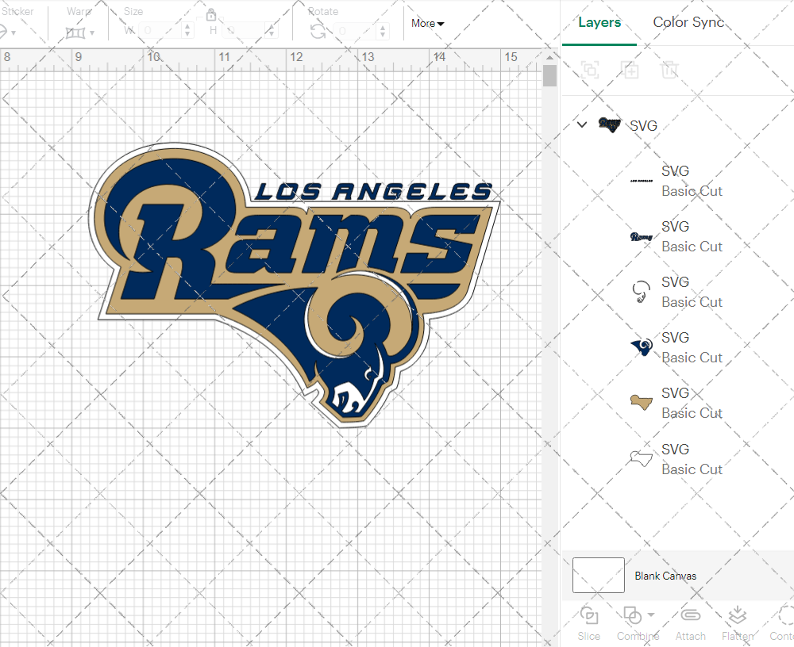794x647 pixels.
Task: Click the Attach paperclip icon
Action: pos(690,616)
